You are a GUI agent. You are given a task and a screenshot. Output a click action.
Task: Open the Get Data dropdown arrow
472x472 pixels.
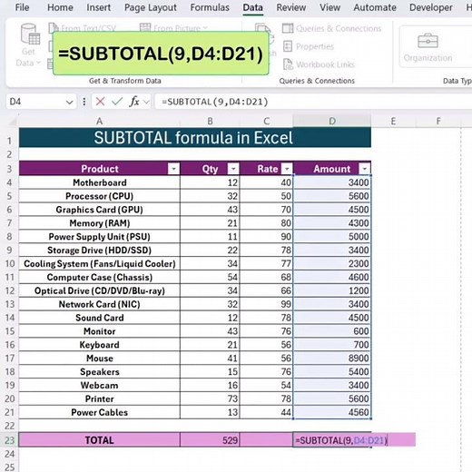(x=38, y=63)
